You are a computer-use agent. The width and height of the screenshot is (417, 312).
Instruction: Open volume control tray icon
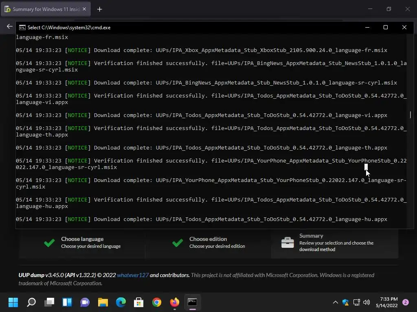tap(367, 302)
